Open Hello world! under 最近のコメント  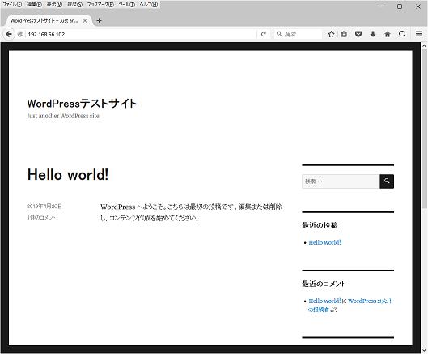tap(324, 301)
